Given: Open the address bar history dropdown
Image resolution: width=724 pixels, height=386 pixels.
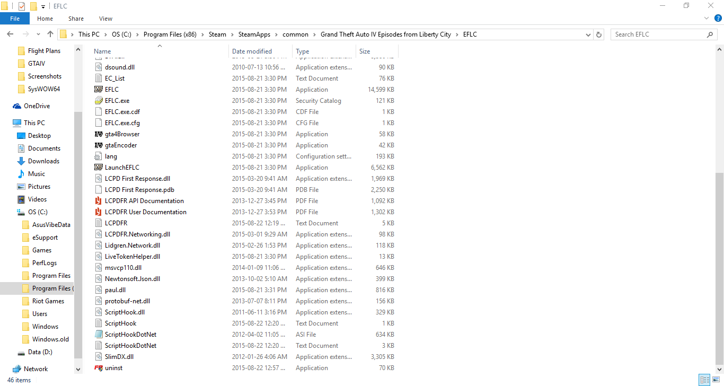Looking at the screenshot, I should [588, 34].
